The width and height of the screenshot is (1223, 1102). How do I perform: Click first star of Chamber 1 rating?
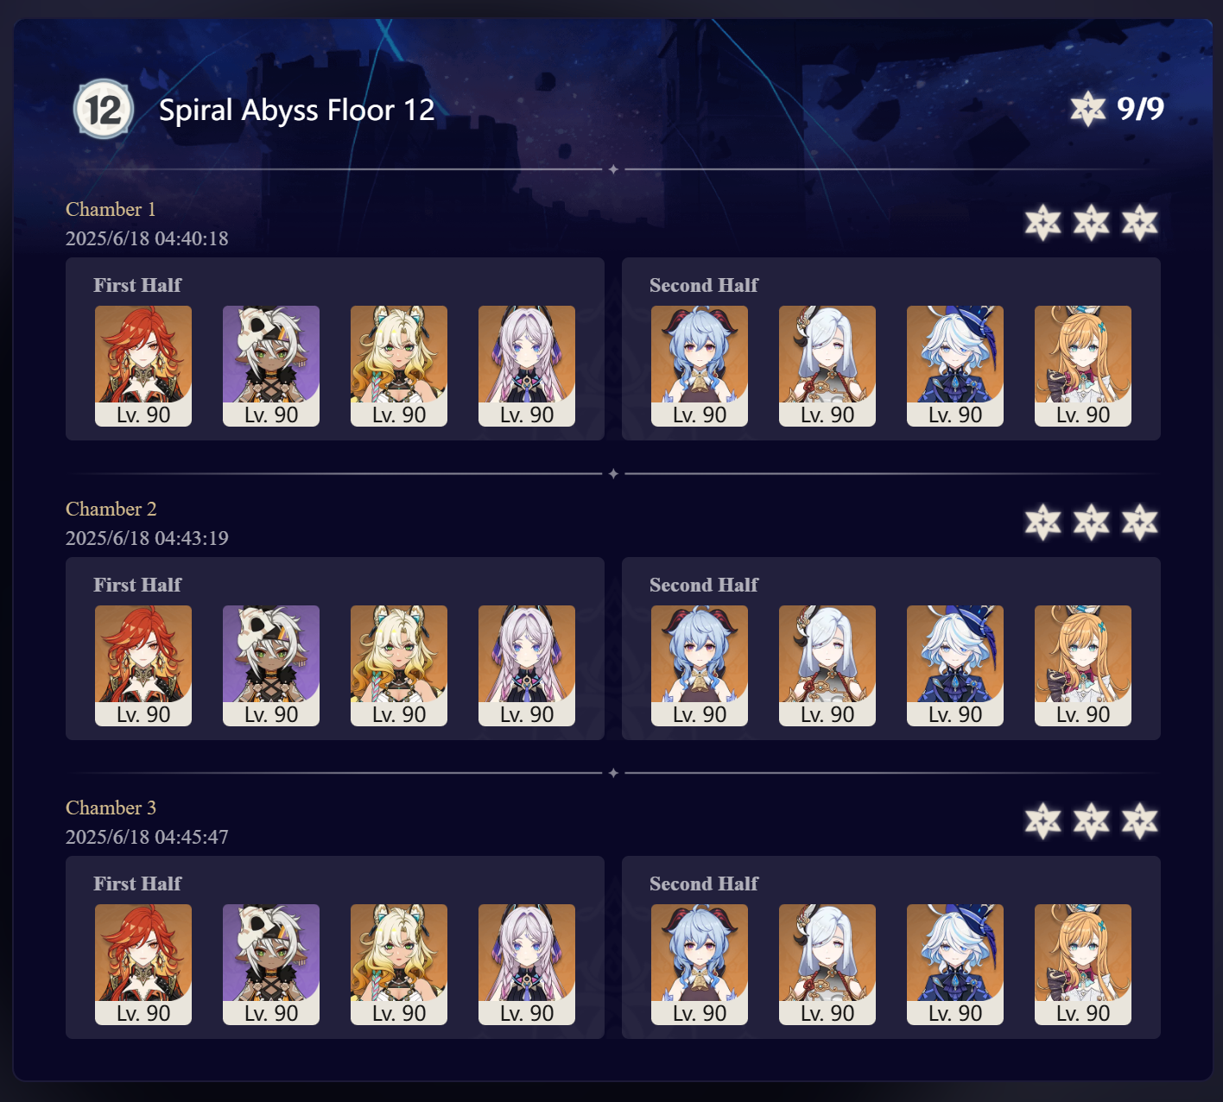1043,223
